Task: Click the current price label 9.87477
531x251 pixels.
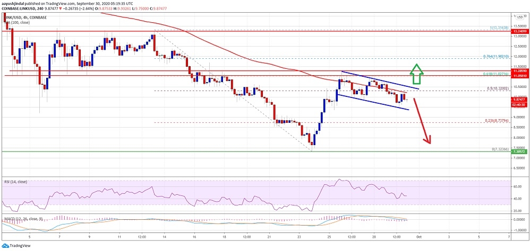Action: (519, 99)
